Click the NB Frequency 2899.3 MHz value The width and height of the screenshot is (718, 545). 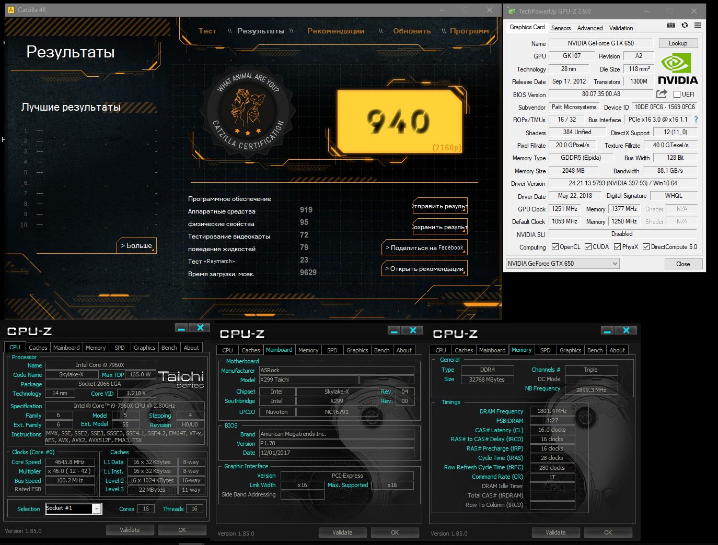[591, 389]
